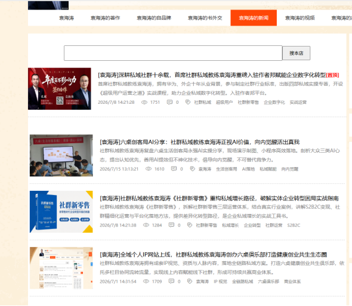Select the 企业转型 tag
This screenshot has width=352, height=306.
pos(252,225)
